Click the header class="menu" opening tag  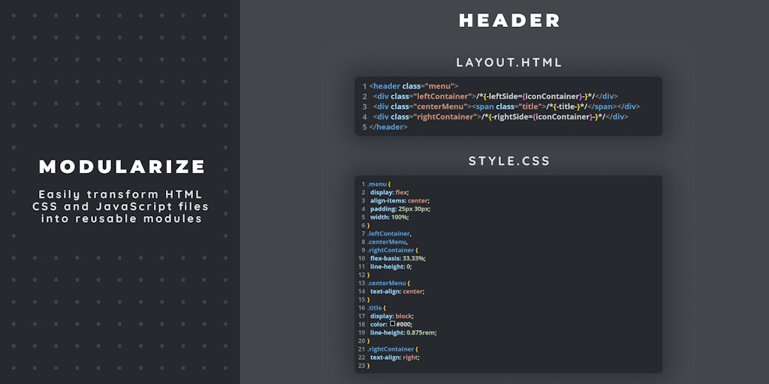414,86
